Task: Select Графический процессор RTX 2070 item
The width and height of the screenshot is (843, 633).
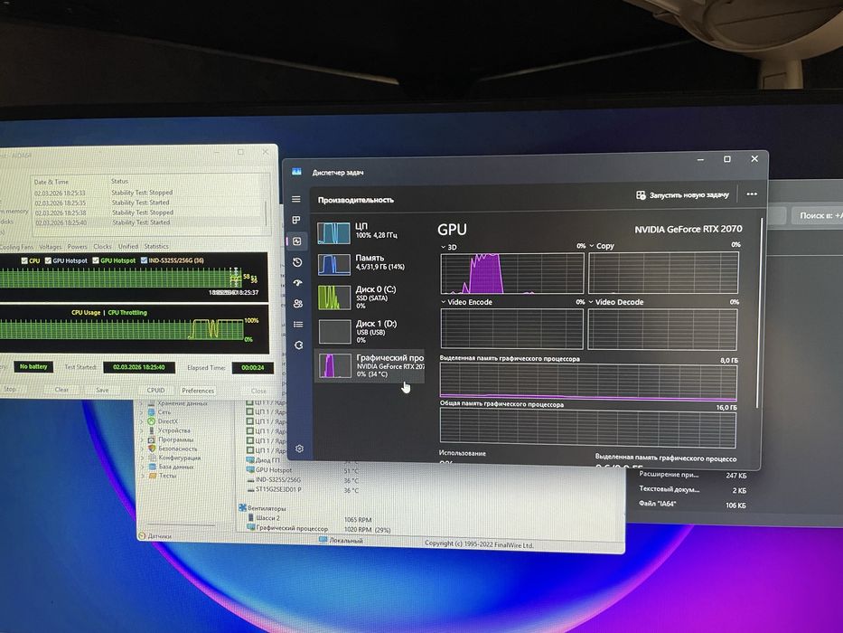Action: pyautogui.click(x=370, y=365)
